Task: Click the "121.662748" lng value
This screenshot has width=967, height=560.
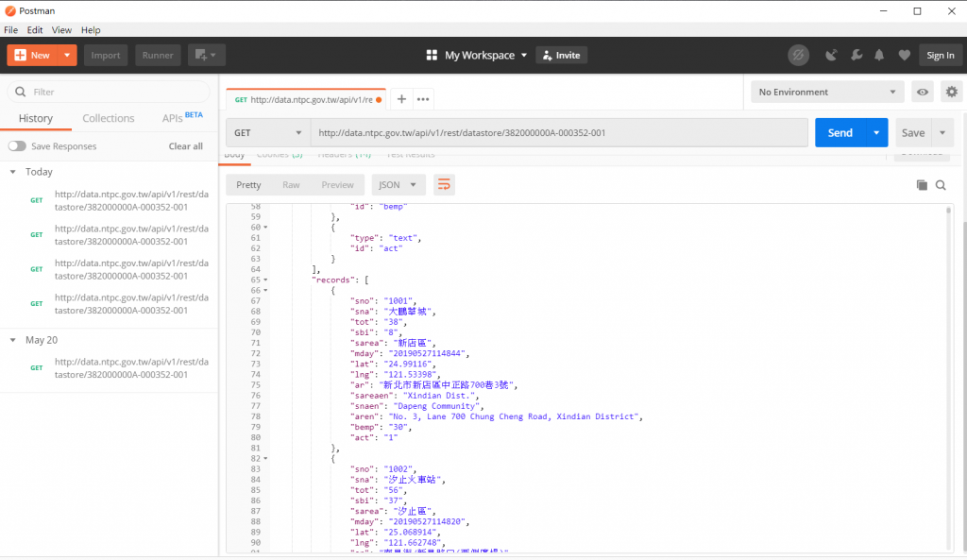Action: pyautogui.click(x=415, y=543)
